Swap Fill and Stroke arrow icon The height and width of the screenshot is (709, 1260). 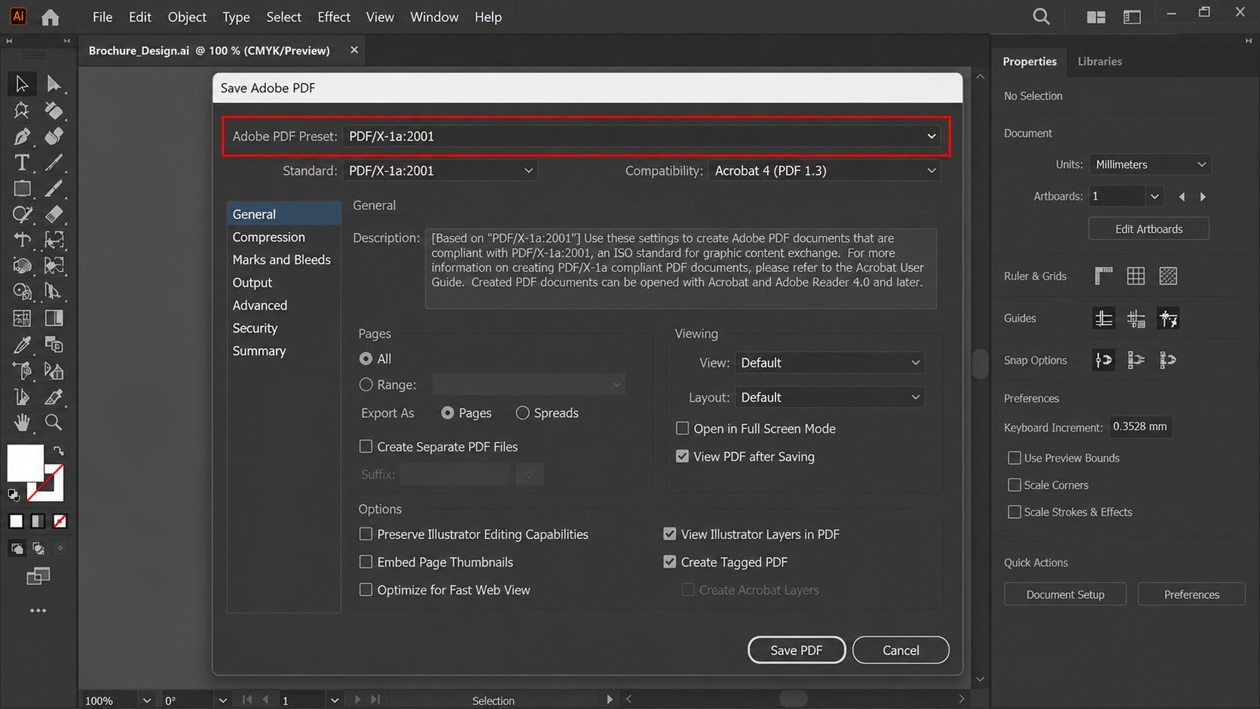[x=58, y=451]
